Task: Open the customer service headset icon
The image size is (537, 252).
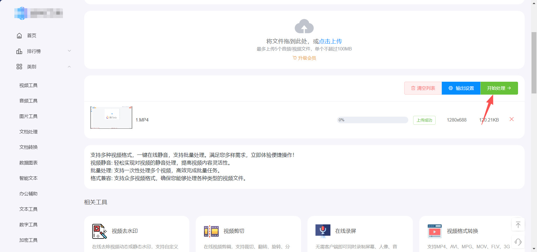Action: click(518, 242)
